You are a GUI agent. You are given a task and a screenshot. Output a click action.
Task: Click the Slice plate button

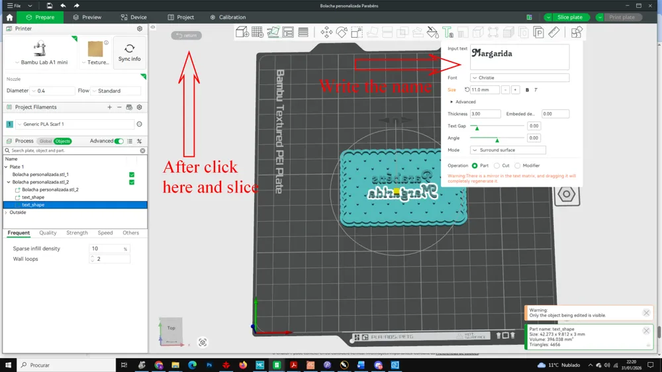coord(569,17)
